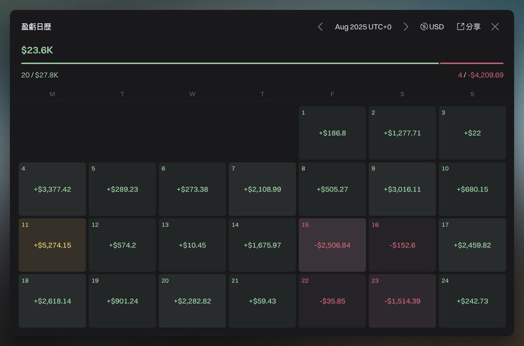Viewport: 524px width, 346px height.
Task: Open August 9 showing +$3,016.11
Action: pos(402,189)
